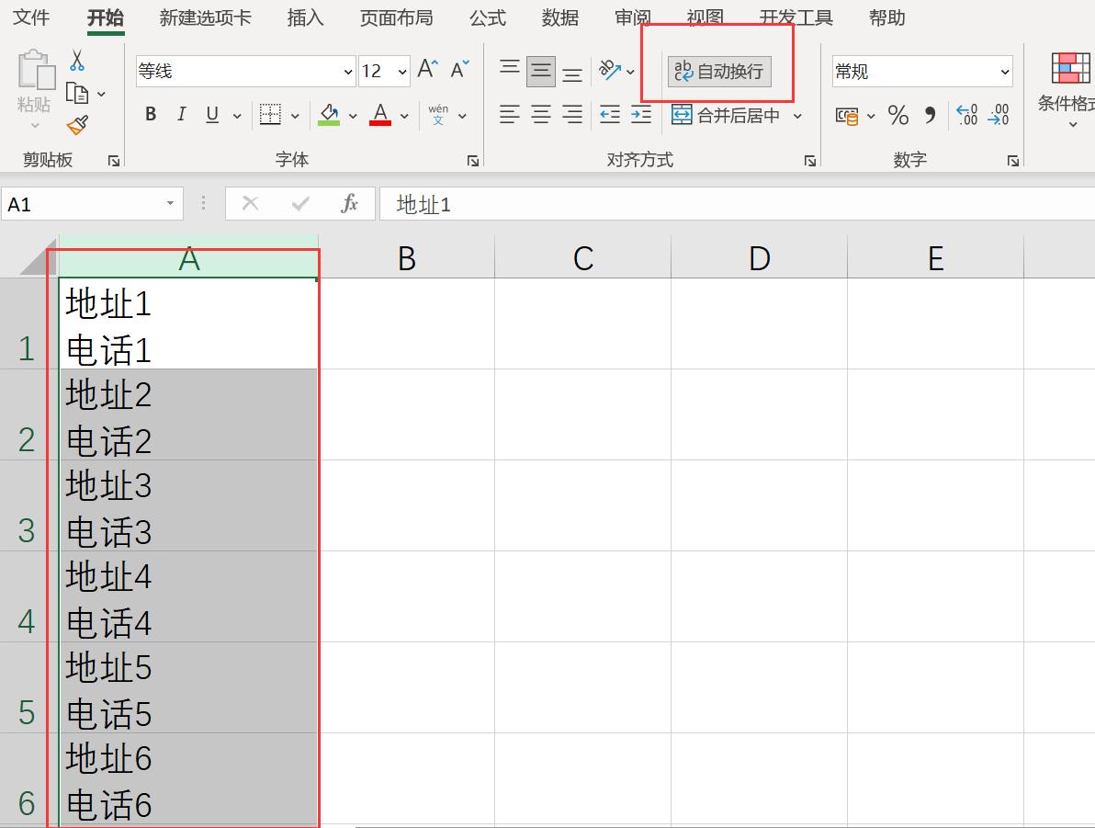The height and width of the screenshot is (828, 1095).
Task: Toggle Bold formatting
Action: click(150, 114)
